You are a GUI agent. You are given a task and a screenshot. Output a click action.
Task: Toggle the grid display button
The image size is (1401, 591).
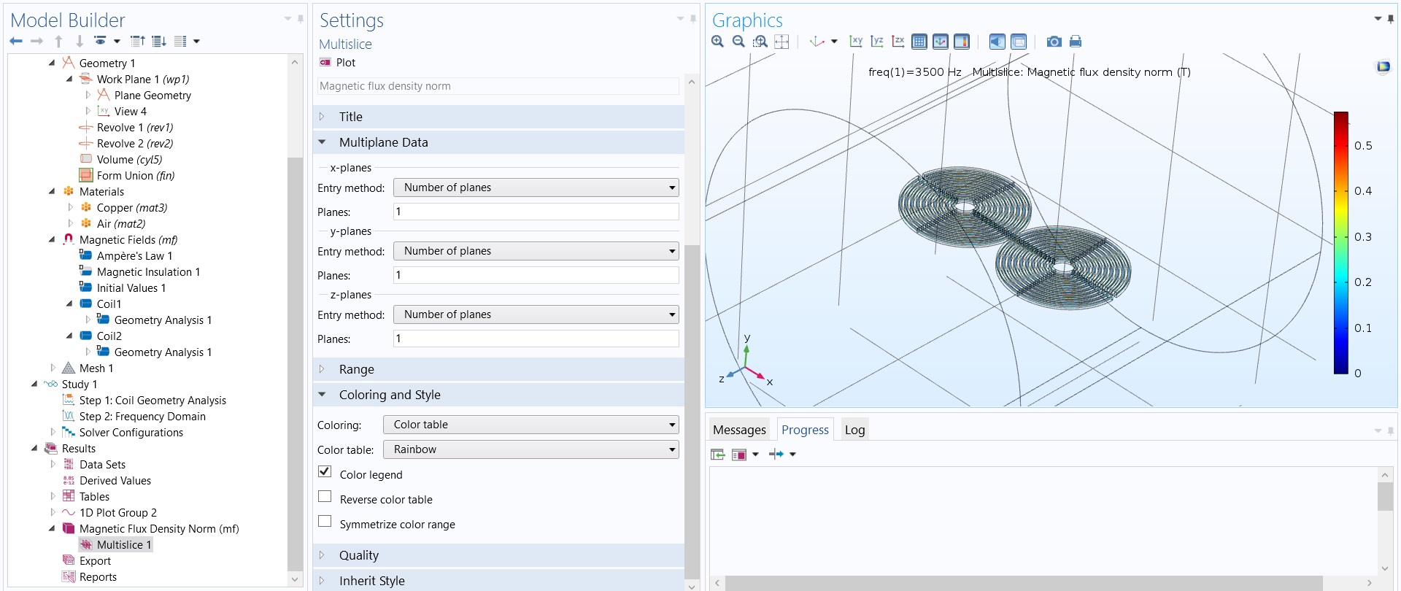coord(919,42)
